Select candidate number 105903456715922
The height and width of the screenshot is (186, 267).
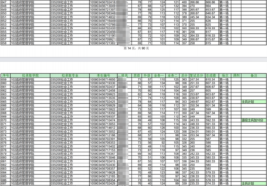(x=103, y=109)
